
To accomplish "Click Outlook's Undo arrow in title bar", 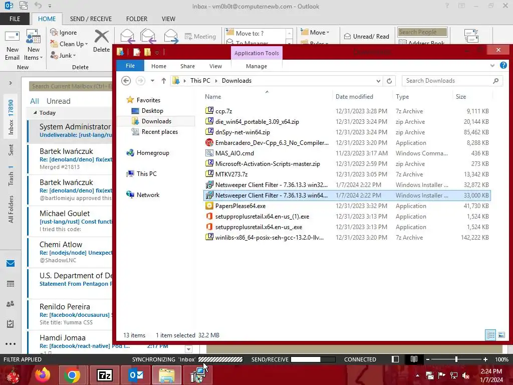I will 38,6.
